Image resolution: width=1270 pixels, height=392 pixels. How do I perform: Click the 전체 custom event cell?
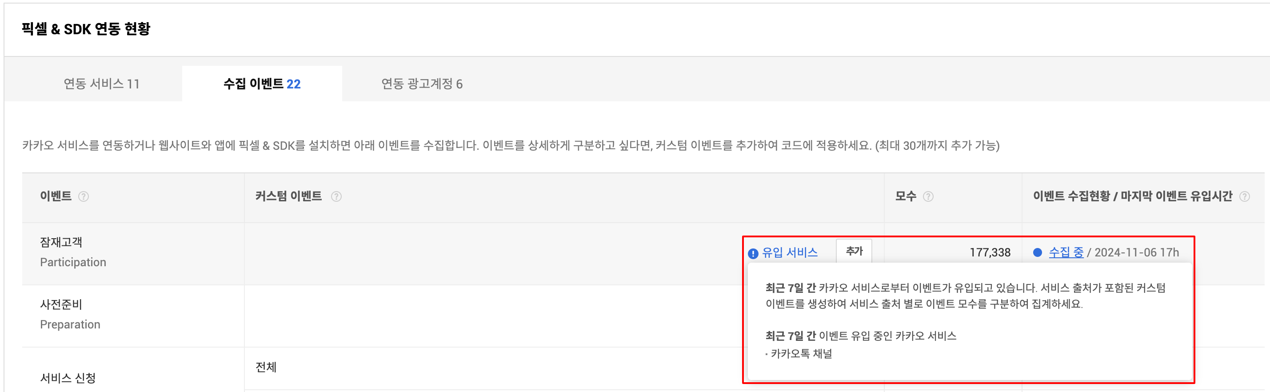(266, 368)
